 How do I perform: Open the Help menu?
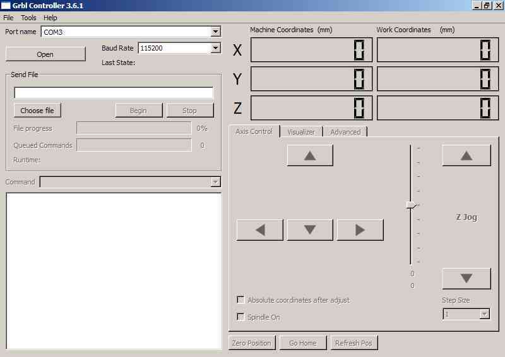point(50,18)
